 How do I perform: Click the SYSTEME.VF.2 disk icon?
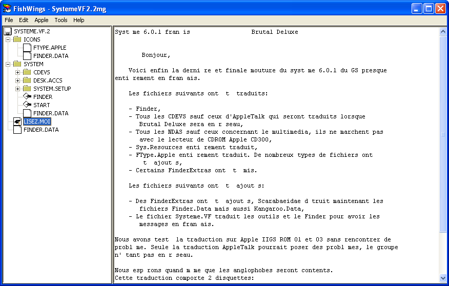(8, 31)
